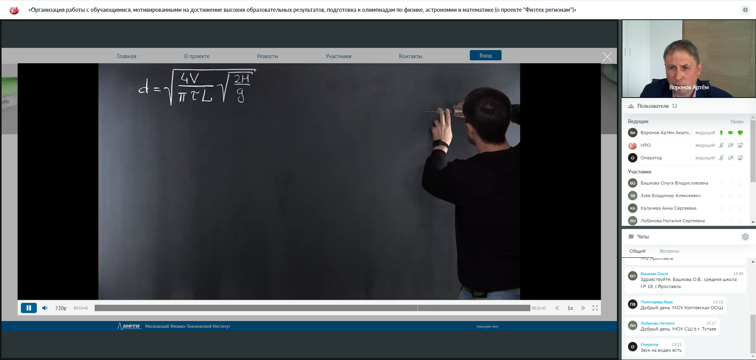The width and height of the screenshot is (756, 360).
Task: Open the О проекте menu item
Action: click(197, 56)
